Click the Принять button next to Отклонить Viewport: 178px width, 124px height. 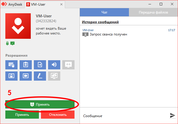[x=22, y=115]
